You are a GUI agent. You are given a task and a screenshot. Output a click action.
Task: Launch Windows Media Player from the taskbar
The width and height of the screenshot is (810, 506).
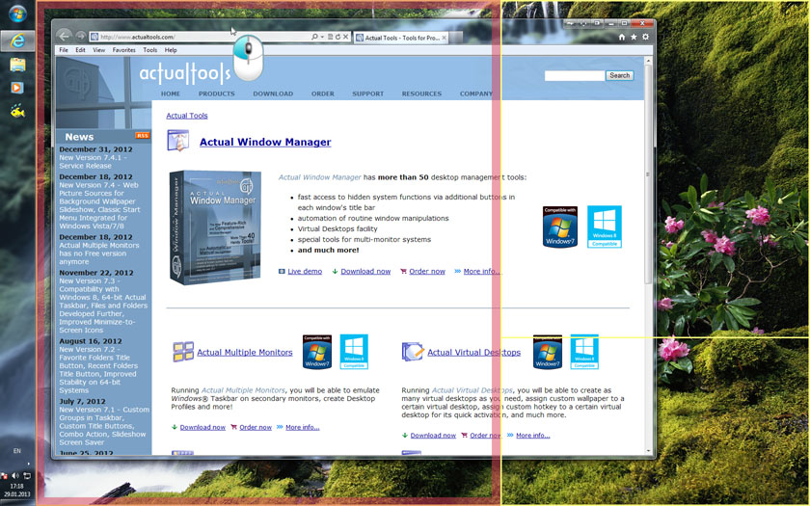tap(17, 88)
